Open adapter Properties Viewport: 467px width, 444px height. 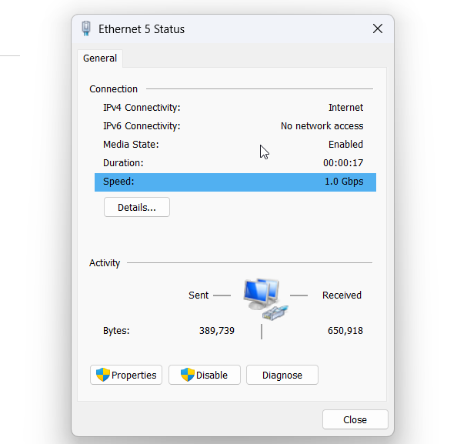click(x=126, y=375)
